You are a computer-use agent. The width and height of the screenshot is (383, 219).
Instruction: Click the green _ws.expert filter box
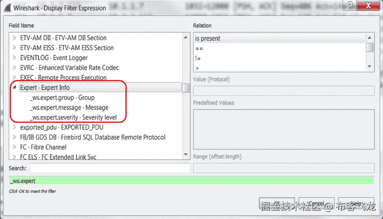pyautogui.click(x=192, y=181)
